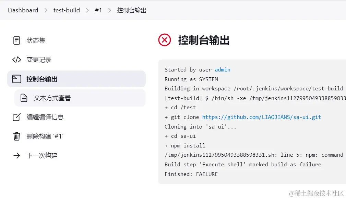Expand the chevron after test-build breadcrumb
346x199 pixels.
coord(87,10)
